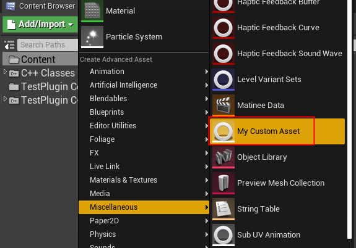Select Level Variant Sets entry
Viewport: 356px width, 248px height.
pyautogui.click(x=277, y=80)
